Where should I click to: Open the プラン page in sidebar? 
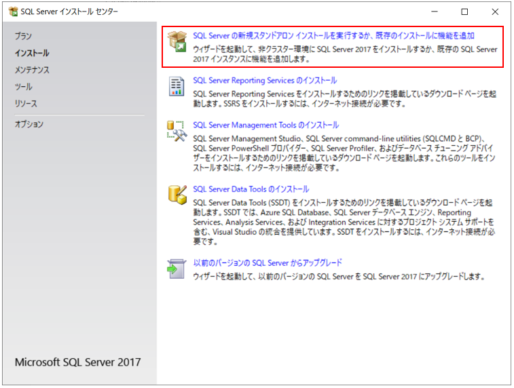23,36
